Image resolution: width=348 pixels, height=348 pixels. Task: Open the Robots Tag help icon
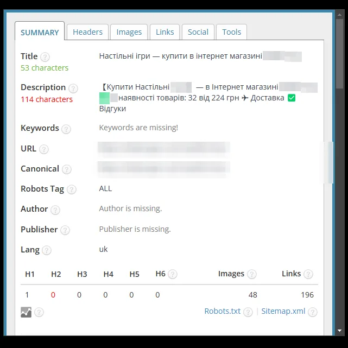click(x=72, y=189)
